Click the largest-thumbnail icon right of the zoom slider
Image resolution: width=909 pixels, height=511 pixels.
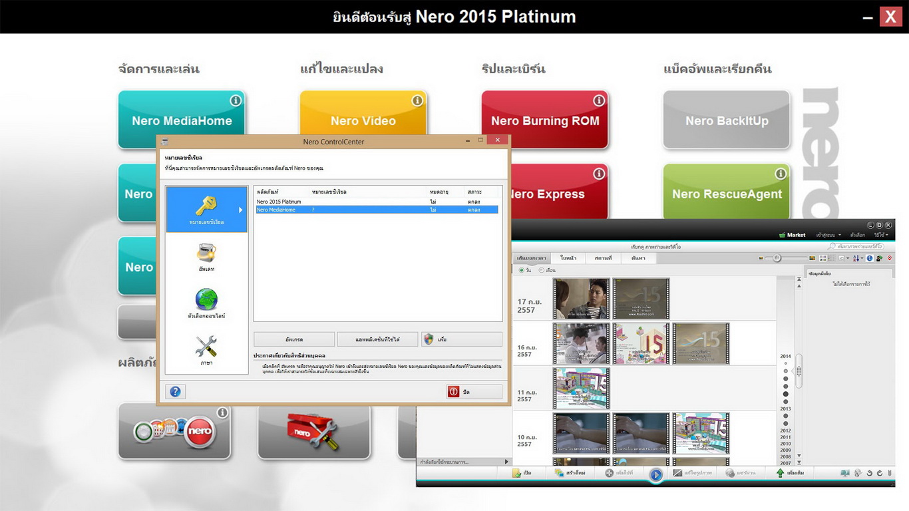click(x=813, y=258)
